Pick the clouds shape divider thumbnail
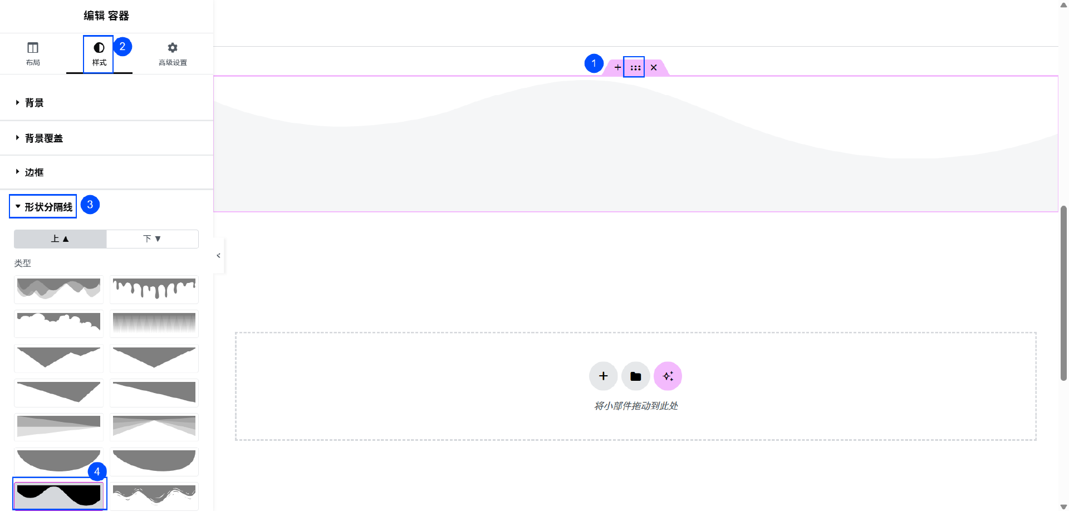1069x512 pixels. tap(58, 324)
